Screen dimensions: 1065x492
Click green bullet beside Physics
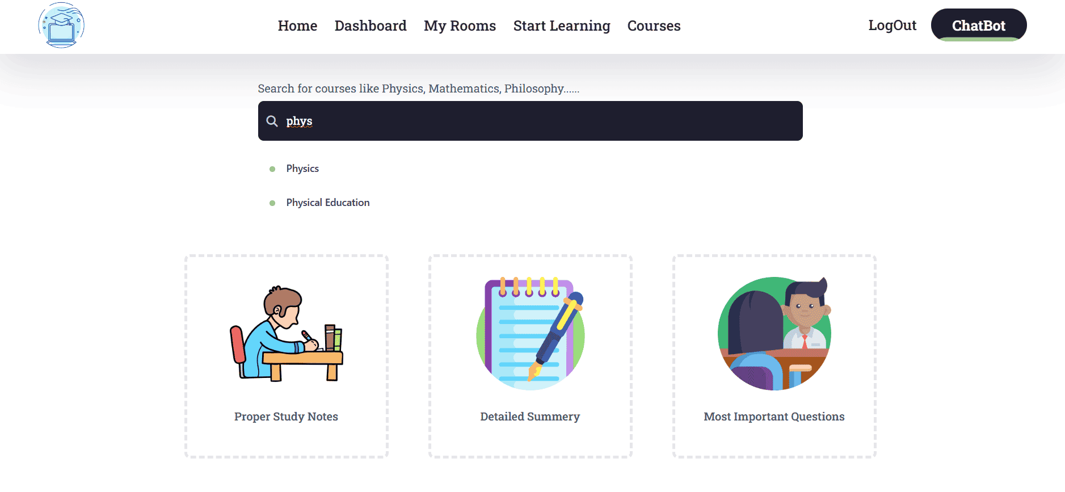click(272, 169)
